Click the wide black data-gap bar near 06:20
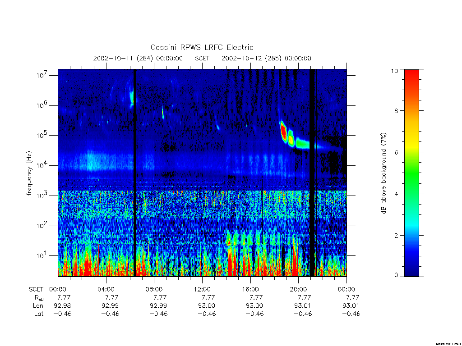462x346 pixels. click(135, 173)
